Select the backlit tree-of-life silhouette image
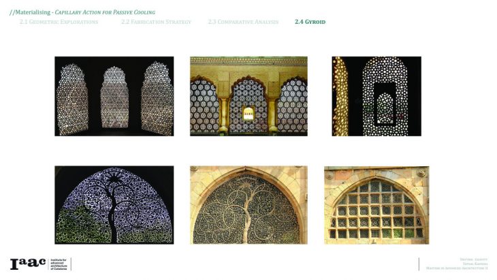This screenshot has width=497, height=280. [114, 204]
